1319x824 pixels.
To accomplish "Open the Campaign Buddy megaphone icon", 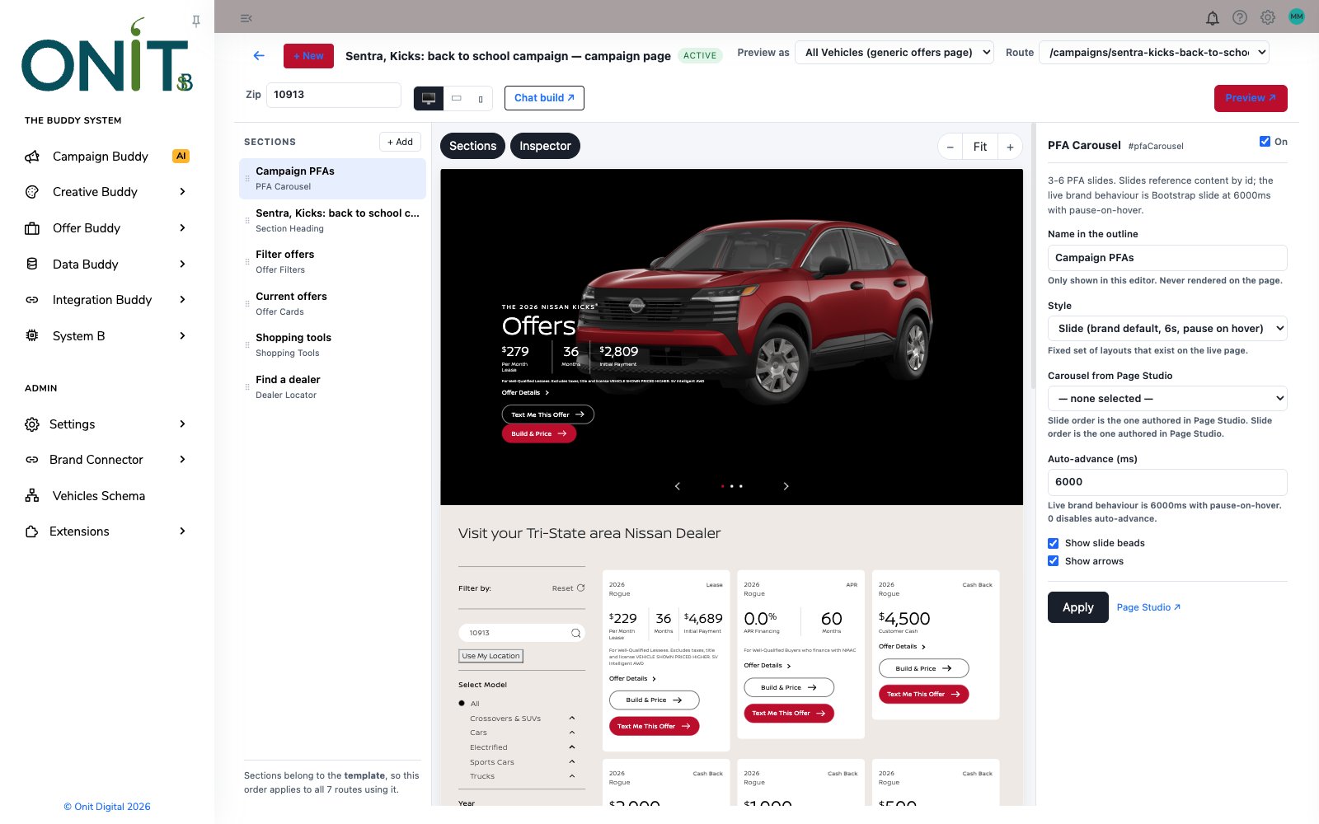I will [32, 157].
